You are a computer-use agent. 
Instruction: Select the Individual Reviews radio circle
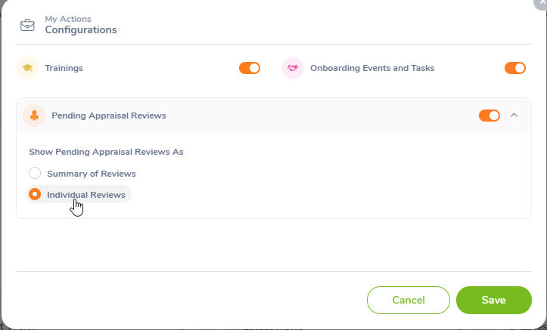click(x=35, y=194)
